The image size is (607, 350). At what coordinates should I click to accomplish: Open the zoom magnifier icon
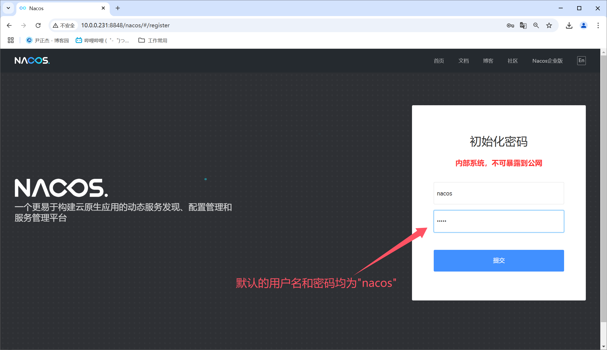pyautogui.click(x=536, y=25)
